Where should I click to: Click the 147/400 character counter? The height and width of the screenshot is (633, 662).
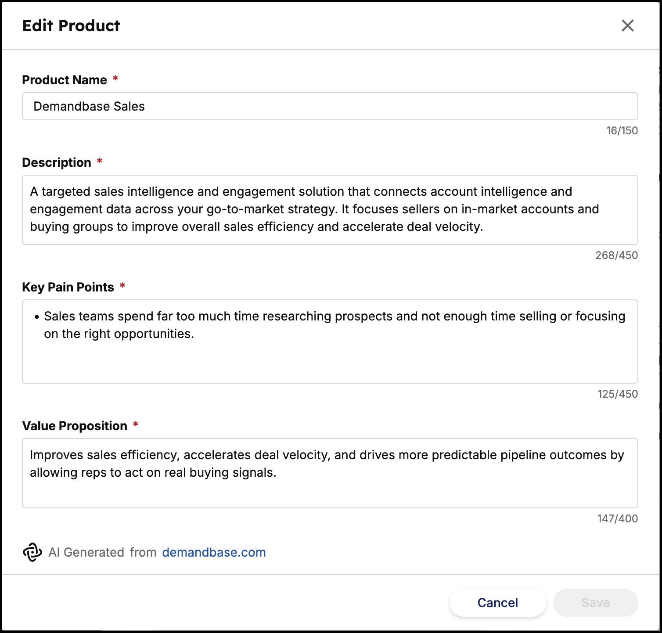coord(618,518)
